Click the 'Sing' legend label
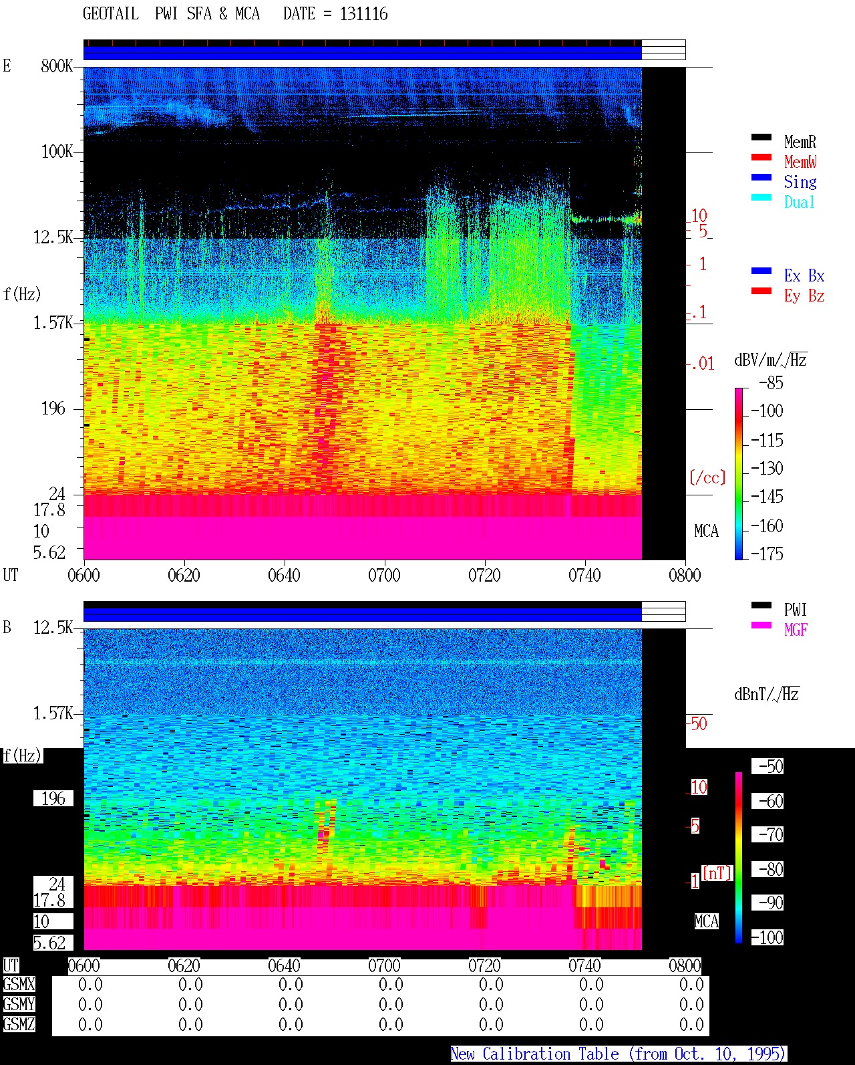Image resolution: width=855 pixels, height=1065 pixels. (x=800, y=182)
